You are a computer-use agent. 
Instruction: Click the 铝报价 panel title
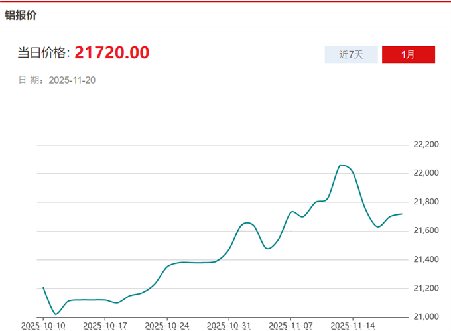coord(21,15)
